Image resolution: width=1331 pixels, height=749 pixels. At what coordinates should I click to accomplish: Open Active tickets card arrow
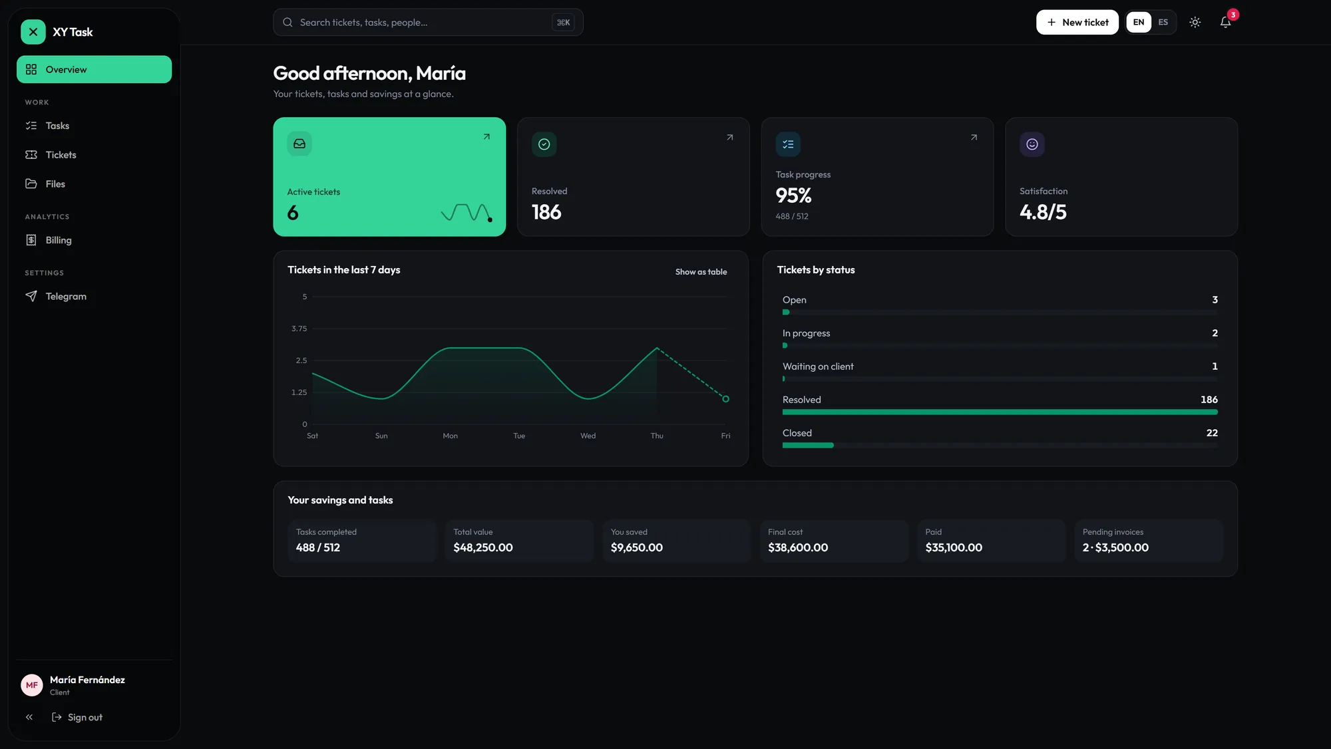(486, 136)
